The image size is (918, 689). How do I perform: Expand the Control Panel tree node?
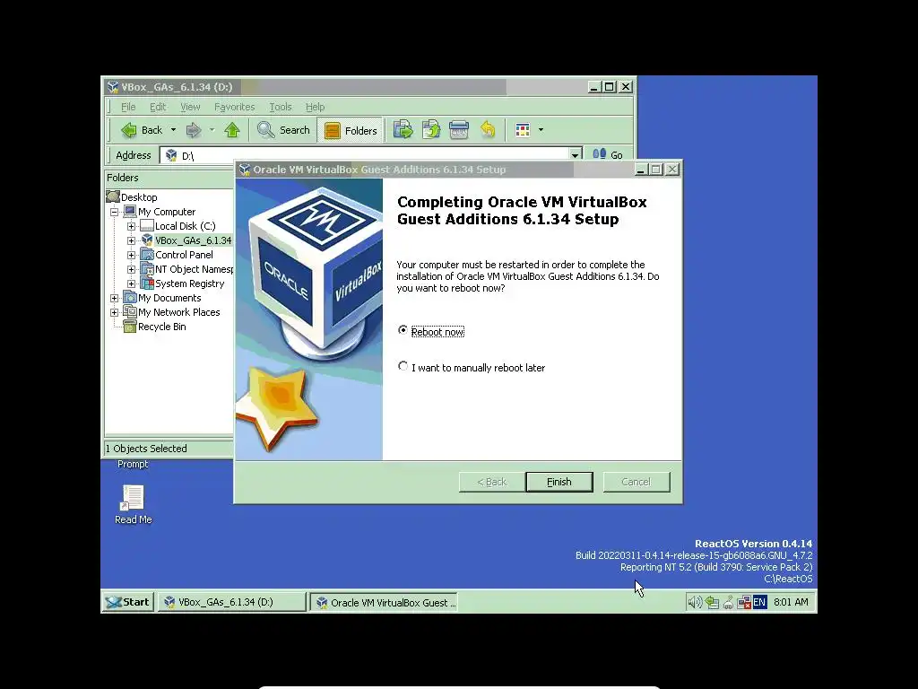click(x=131, y=255)
